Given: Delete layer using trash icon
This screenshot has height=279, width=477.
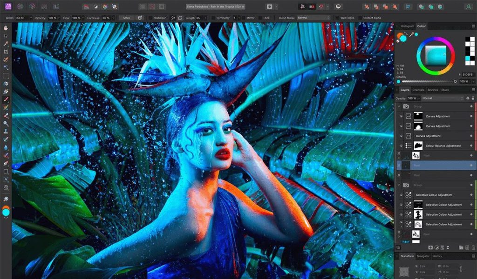Looking at the screenshot, I should click(473, 248).
